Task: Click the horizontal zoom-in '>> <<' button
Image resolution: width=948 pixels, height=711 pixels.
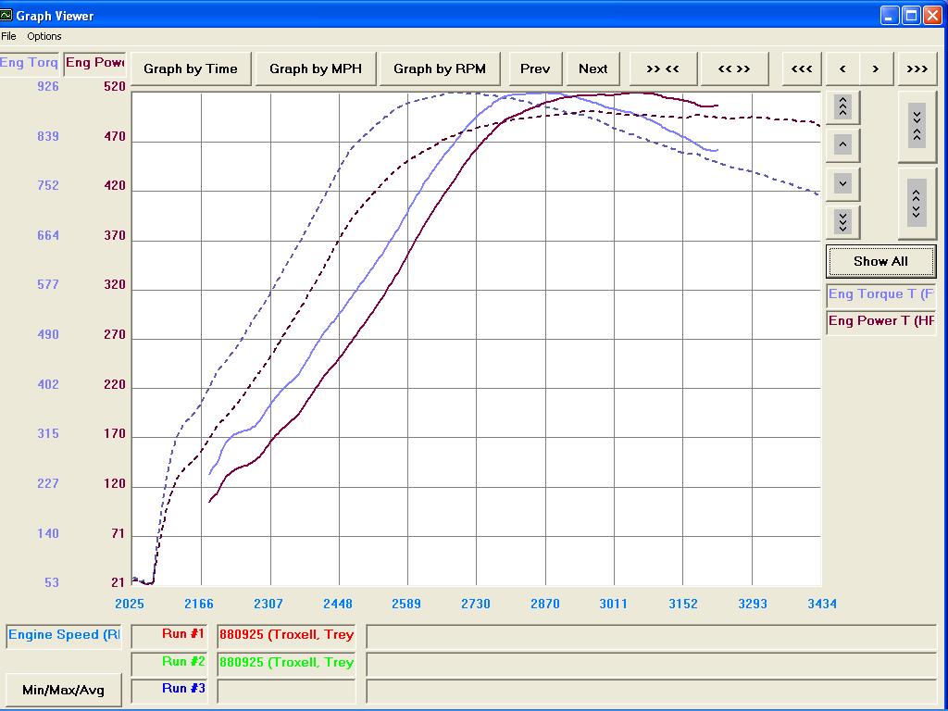Action: pyautogui.click(x=663, y=69)
